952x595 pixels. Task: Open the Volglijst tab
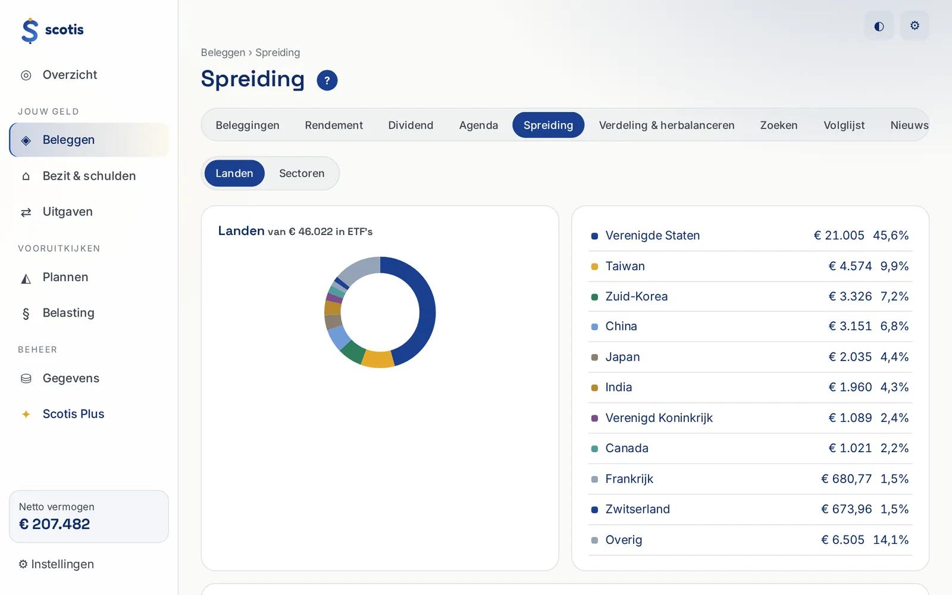[844, 125]
